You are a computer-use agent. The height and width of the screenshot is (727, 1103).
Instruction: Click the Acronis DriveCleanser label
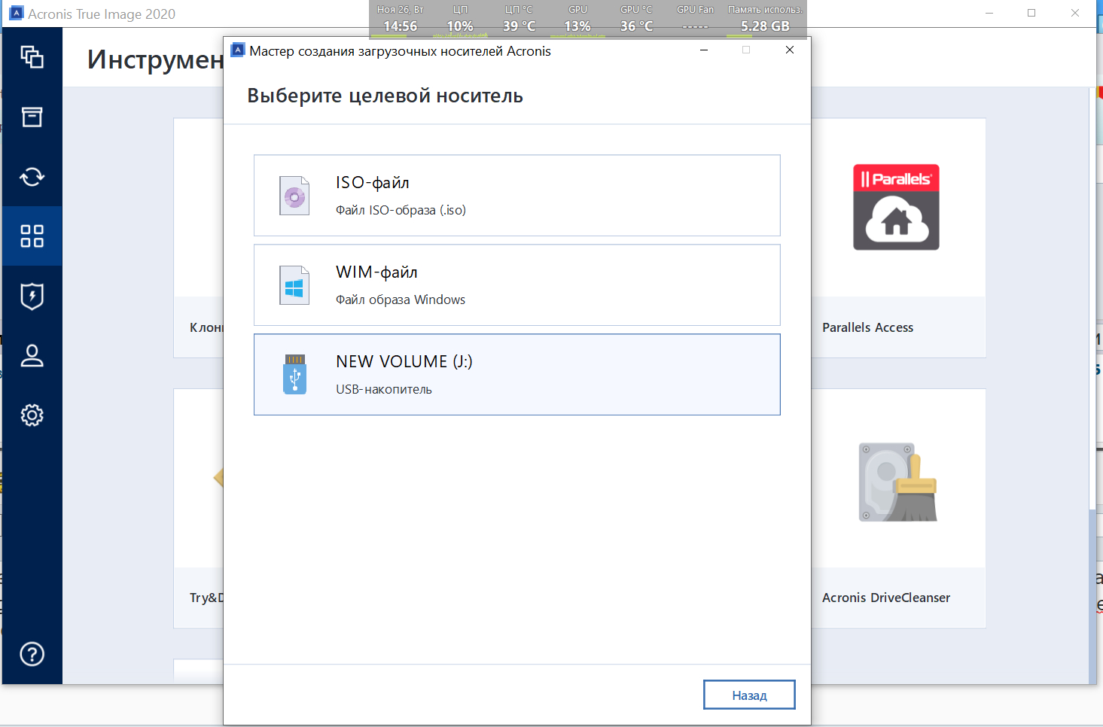[886, 598]
